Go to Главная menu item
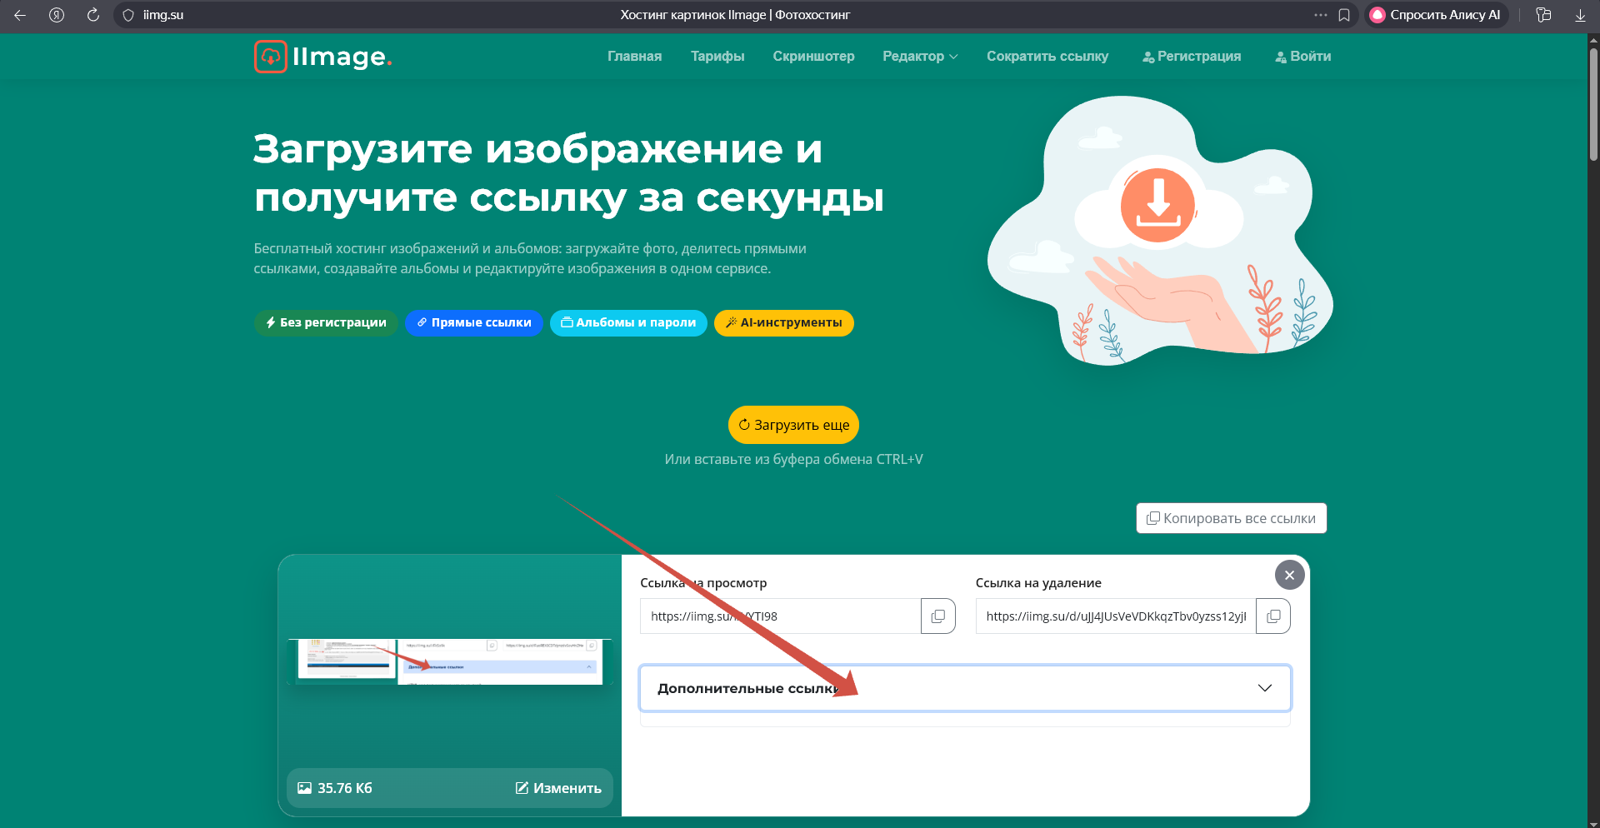Viewport: 1600px width, 828px height. (634, 56)
